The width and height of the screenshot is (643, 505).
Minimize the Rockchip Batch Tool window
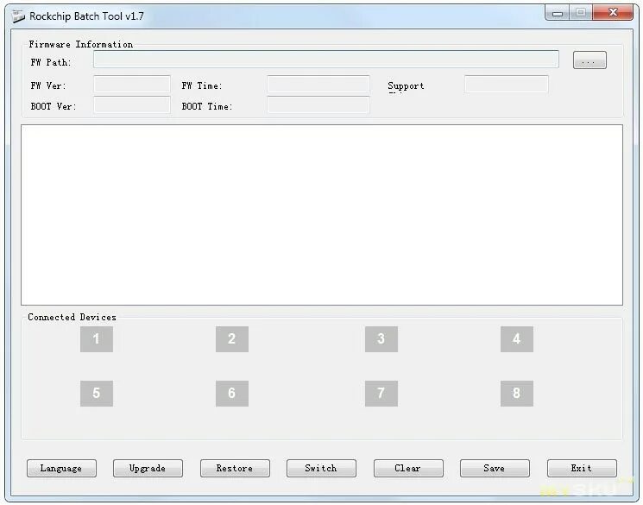click(558, 13)
